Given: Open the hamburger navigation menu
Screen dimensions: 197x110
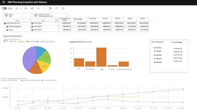Looking at the screenshot, I should coord(4,2).
